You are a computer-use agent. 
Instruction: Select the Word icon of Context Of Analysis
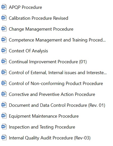coord(4,50)
